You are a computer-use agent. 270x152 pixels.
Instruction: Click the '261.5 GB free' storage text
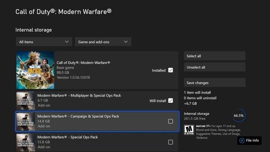pyautogui.click(x=194, y=119)
